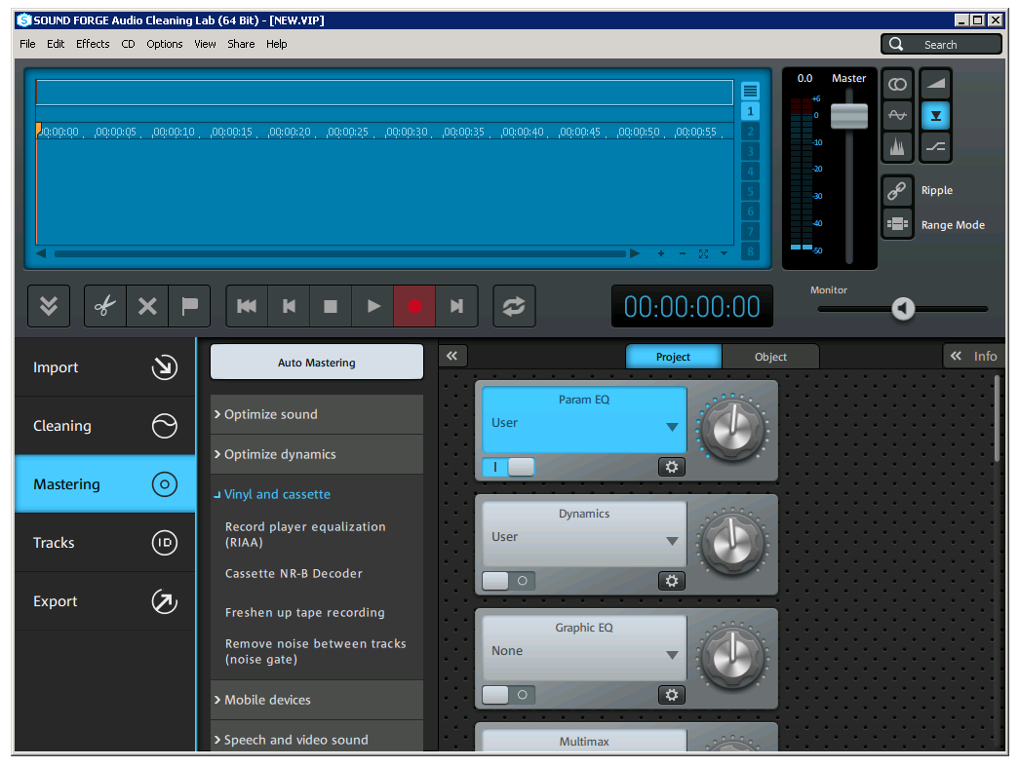This screenshot has width=1020, height=768.
Task: Click the delete X tool button
Action: (147, 306)
